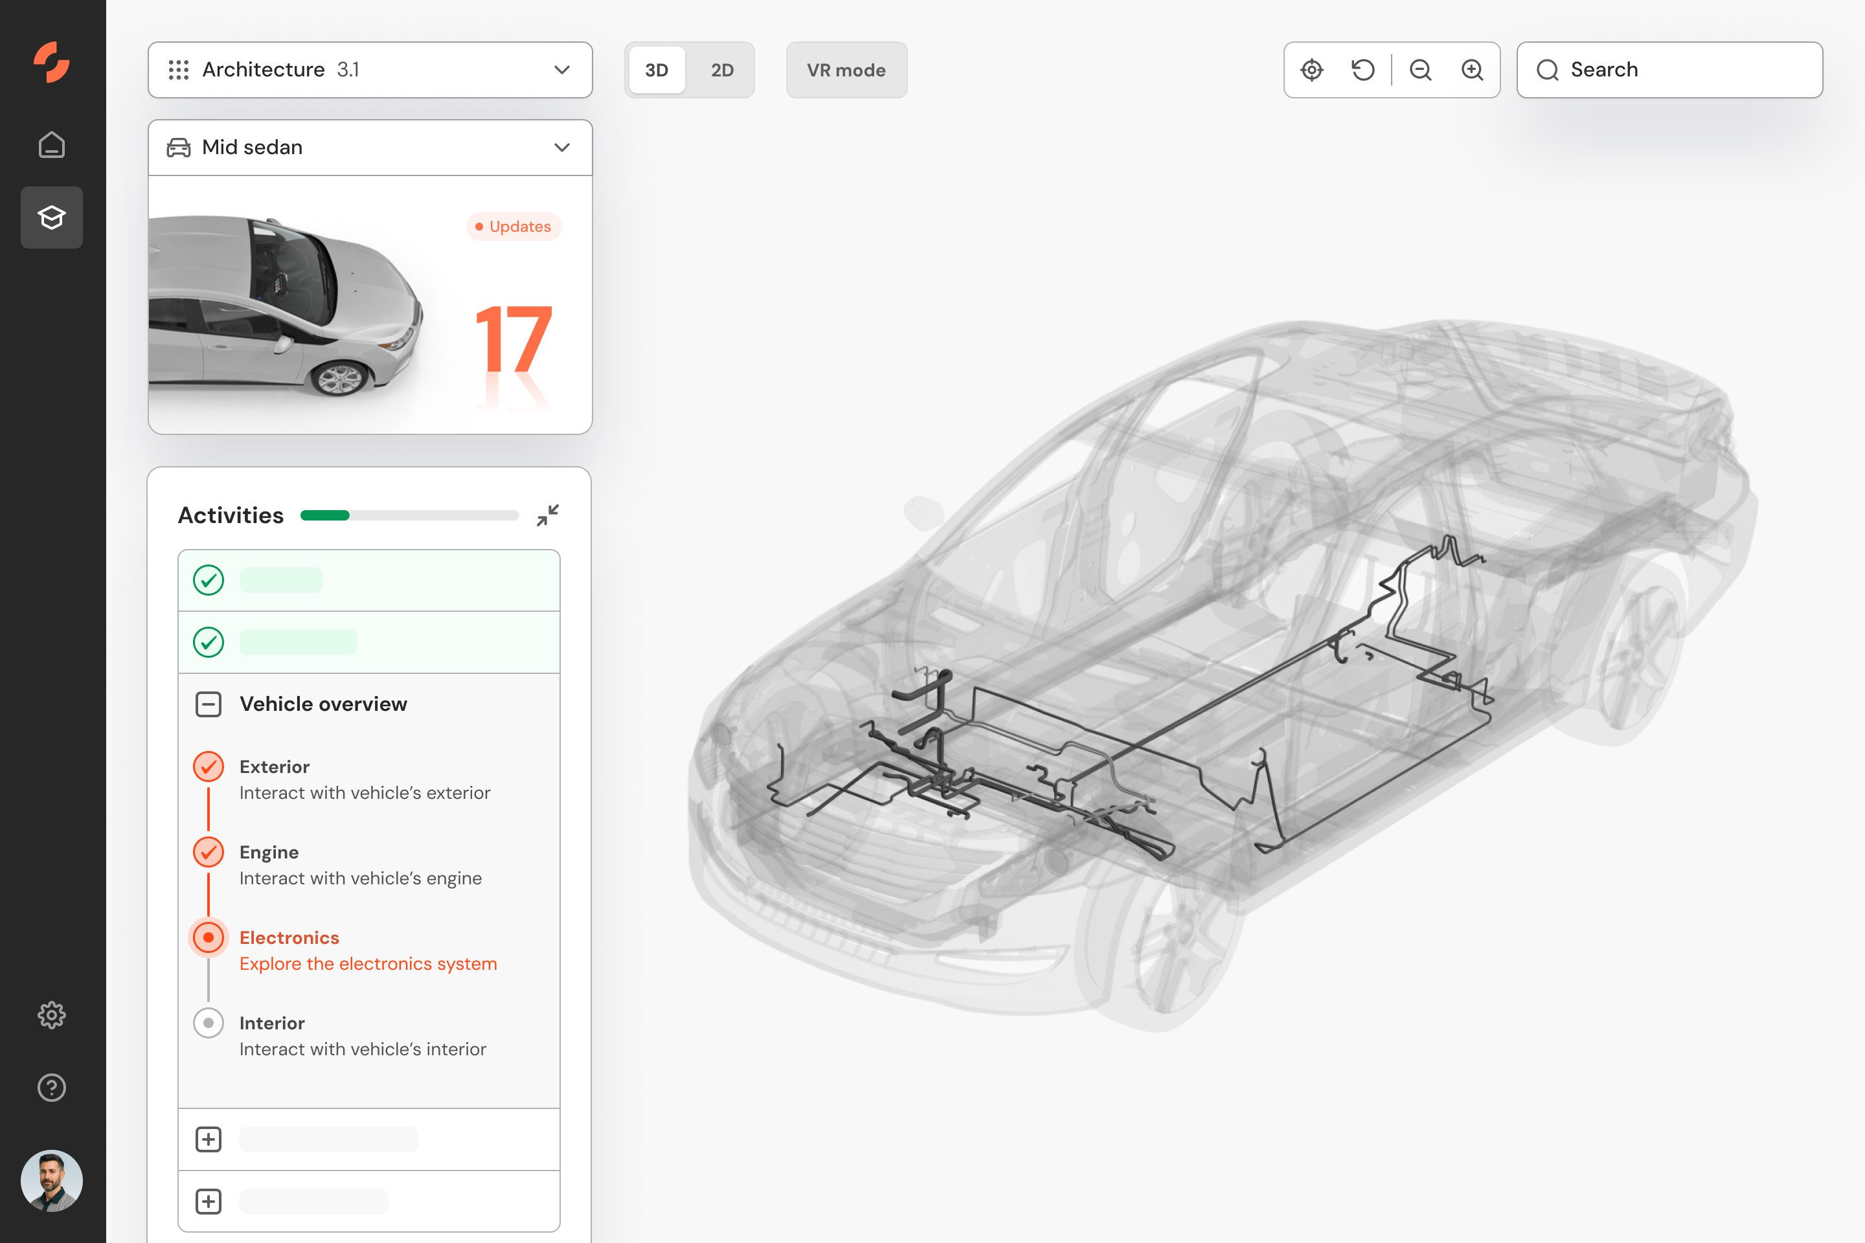Expand first collapsed plus section

(x=209, y=1139)
